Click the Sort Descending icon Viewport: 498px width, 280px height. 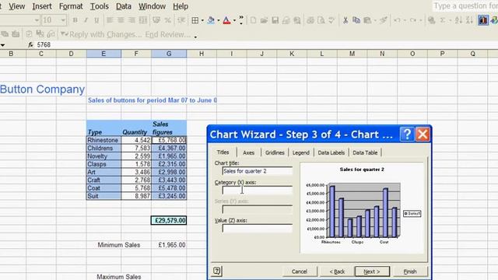(x=469, y=20)
